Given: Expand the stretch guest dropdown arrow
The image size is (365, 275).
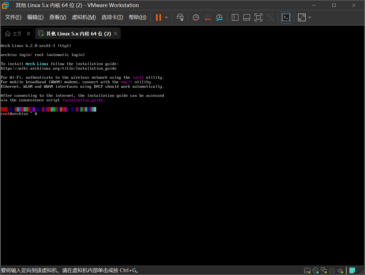Looking at the screenshot, I should tap(310, 18).
